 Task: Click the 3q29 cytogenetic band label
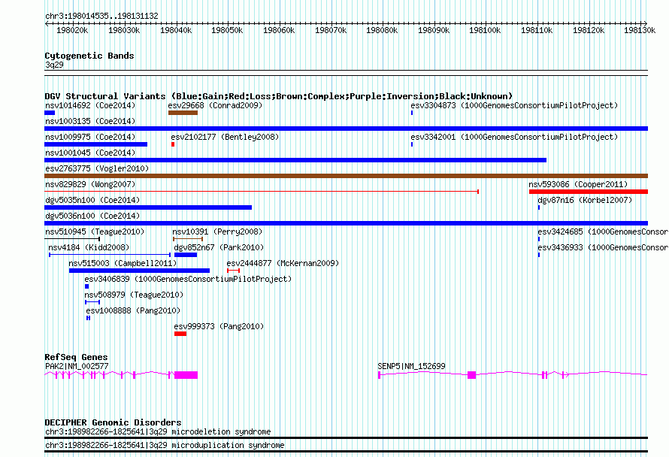click(x=54, y=65)
